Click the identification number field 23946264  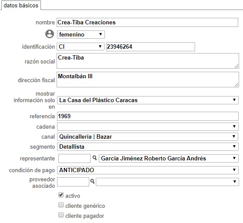[151, 47]
